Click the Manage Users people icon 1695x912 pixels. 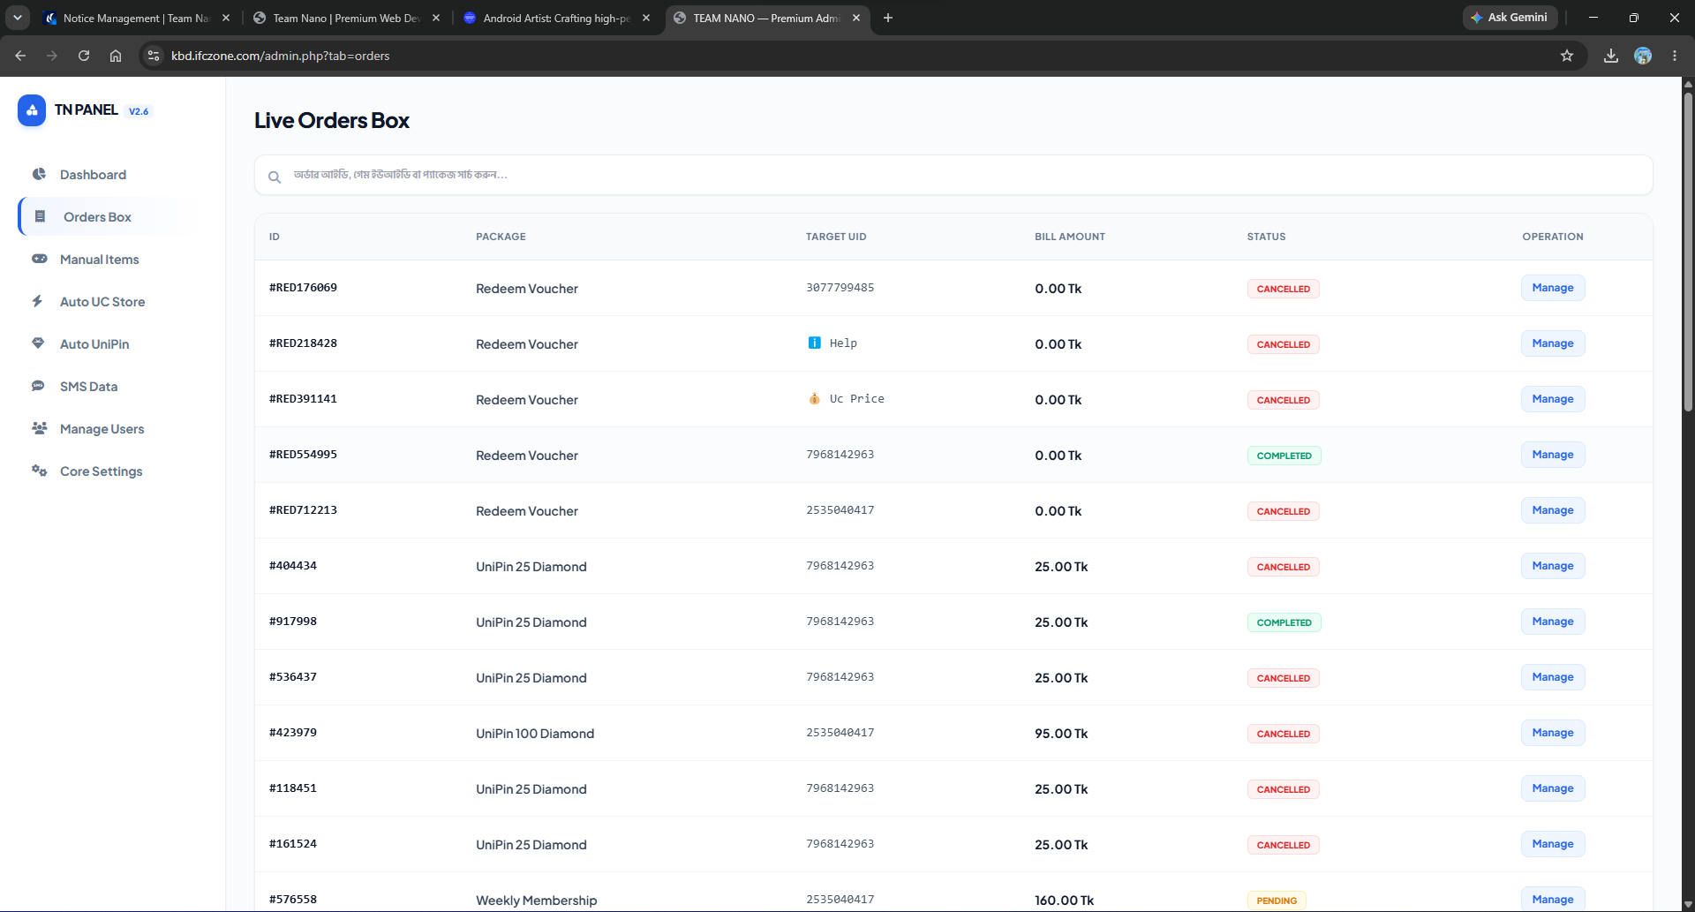pos(40,428)
